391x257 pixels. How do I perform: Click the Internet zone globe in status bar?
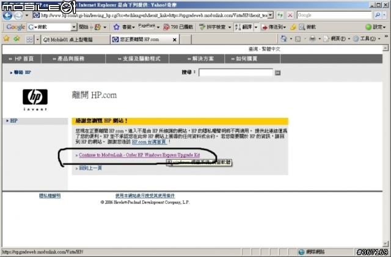point(301,252)
